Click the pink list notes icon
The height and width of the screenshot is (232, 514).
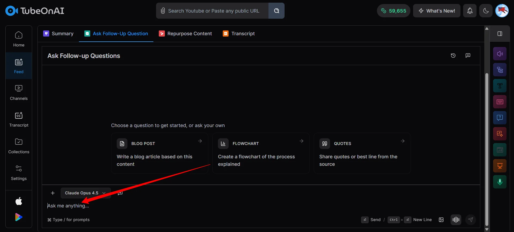(500, 102)
